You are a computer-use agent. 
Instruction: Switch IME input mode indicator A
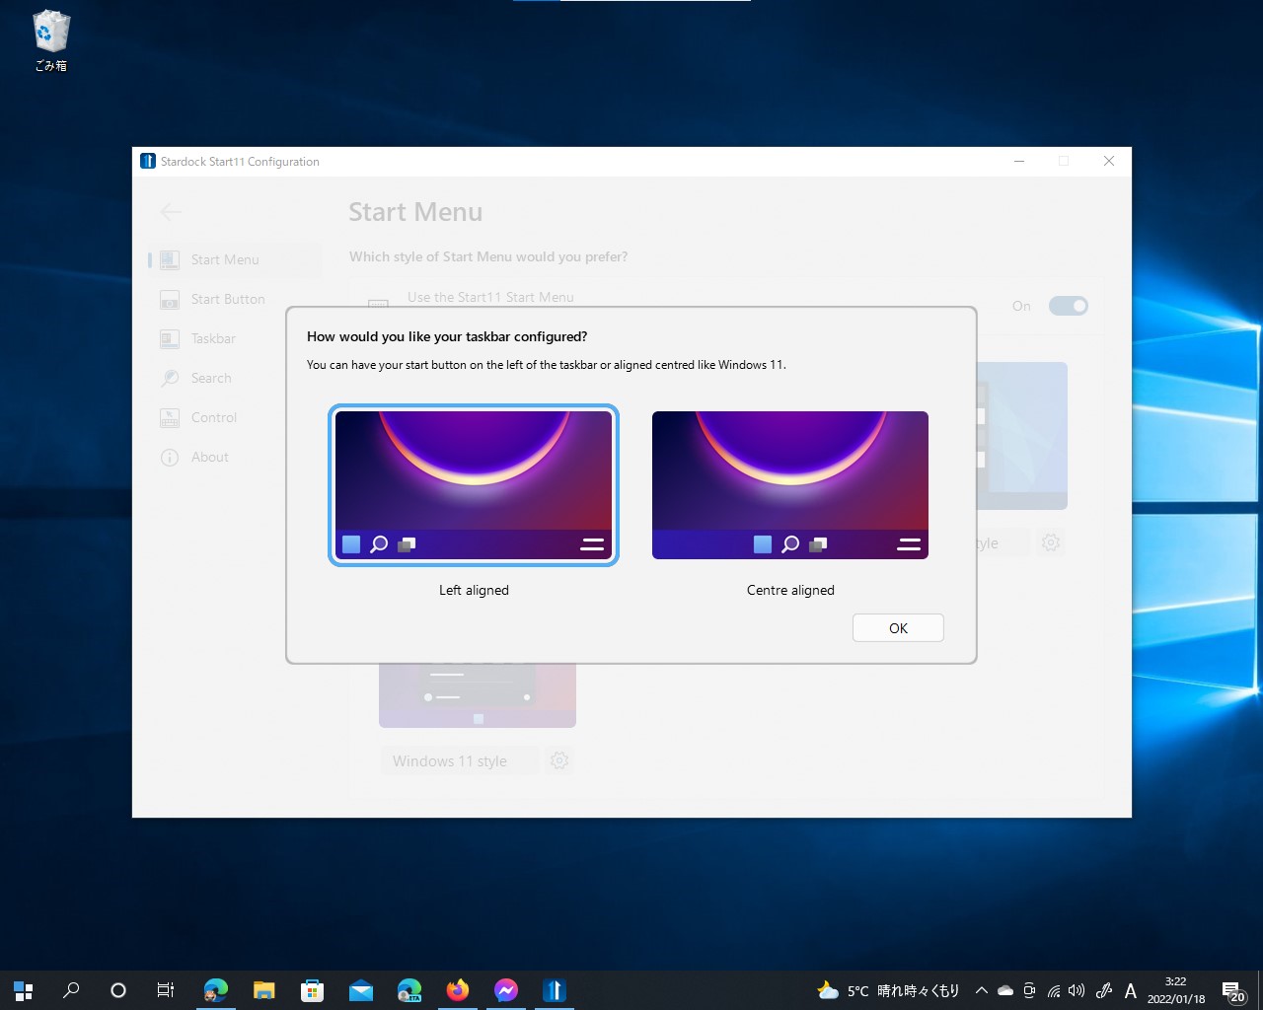pos(1130,990)
